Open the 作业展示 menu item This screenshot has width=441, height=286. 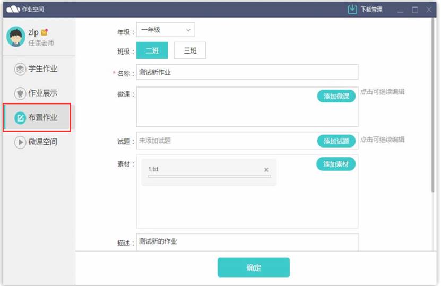coord(39,93)
